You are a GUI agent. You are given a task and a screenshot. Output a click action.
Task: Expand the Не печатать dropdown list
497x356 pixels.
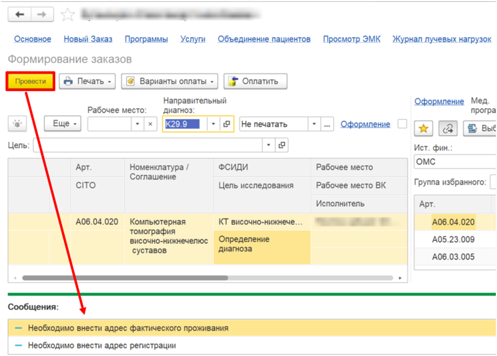point(314,124)
